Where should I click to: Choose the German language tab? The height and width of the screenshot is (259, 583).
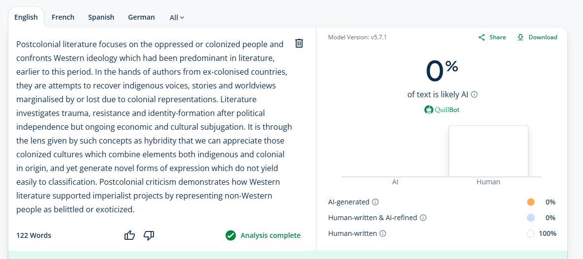click(x=141, y=17)
